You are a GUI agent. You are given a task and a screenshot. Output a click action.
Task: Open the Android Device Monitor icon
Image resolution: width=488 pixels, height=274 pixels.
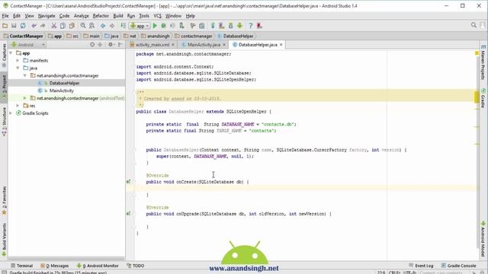(x=239, y=26)
